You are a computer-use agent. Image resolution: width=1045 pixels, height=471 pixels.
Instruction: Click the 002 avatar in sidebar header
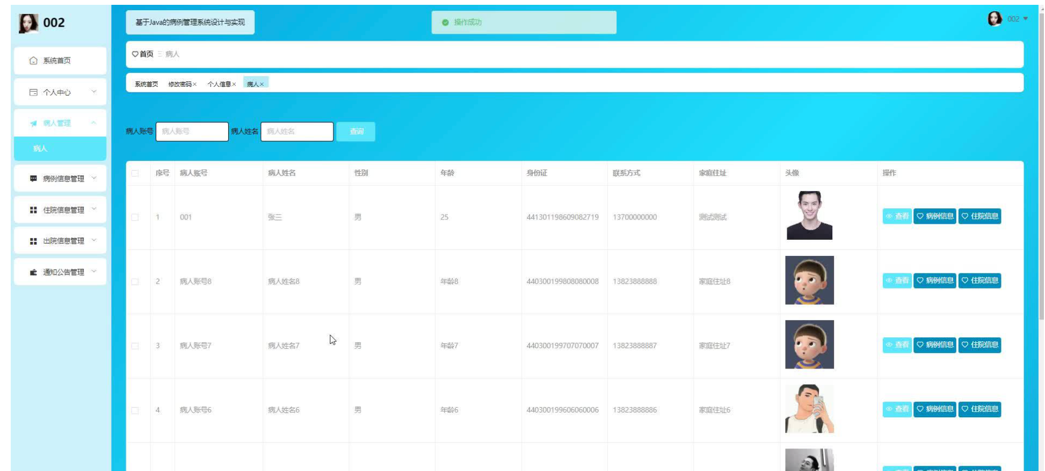28,23
